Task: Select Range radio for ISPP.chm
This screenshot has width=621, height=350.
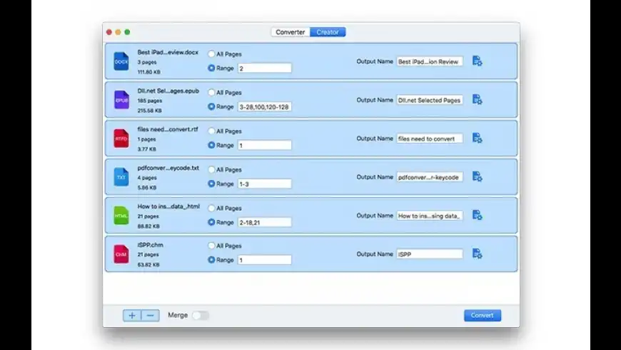Action: (211, 259)
